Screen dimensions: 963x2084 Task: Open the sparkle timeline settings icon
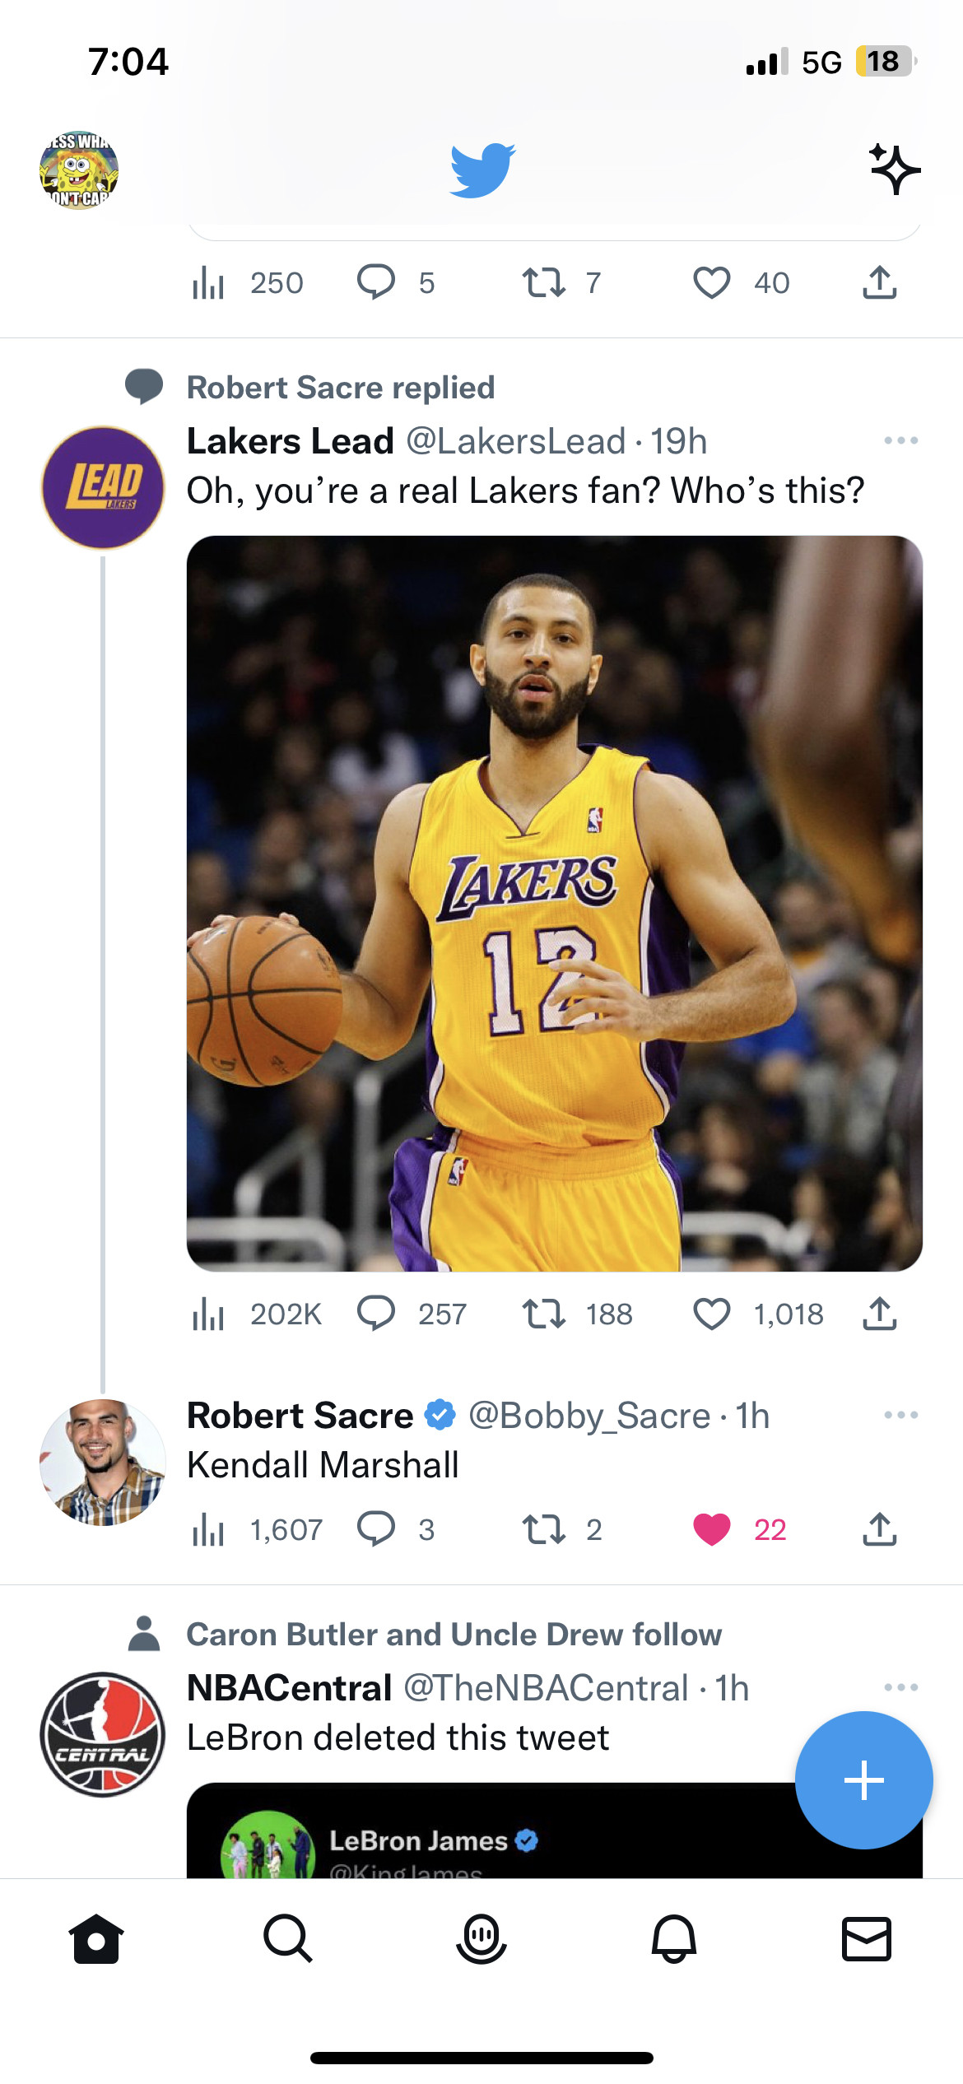(895, 169)
